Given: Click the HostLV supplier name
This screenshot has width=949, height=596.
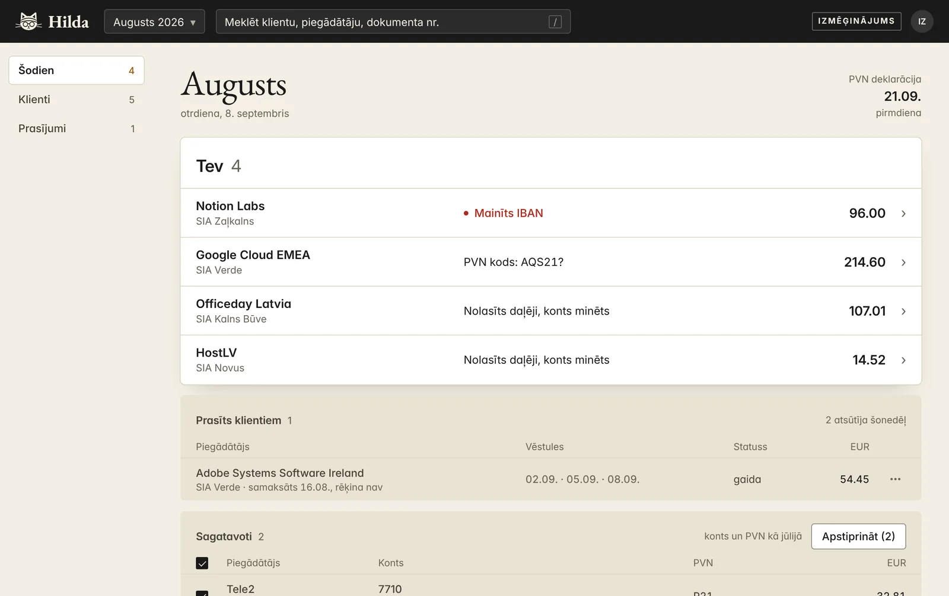Looking at the screenshot, I should pos(216,353).
